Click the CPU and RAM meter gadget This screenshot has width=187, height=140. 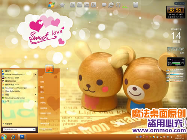click(x=176, y=62)
